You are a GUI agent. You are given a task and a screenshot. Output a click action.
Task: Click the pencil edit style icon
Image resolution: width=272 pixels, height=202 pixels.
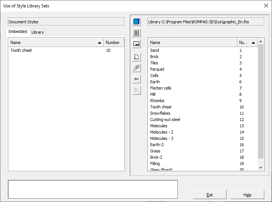point(136,68)
